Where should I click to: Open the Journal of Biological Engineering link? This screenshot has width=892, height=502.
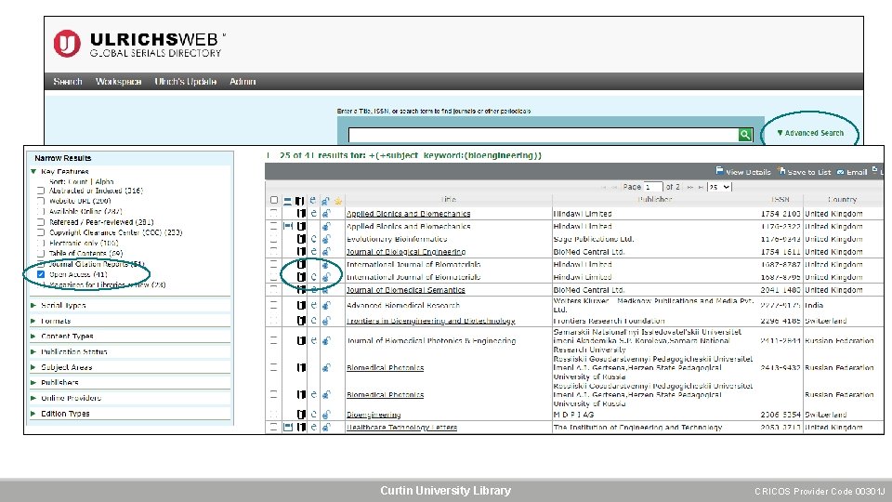tap(406, 252)
